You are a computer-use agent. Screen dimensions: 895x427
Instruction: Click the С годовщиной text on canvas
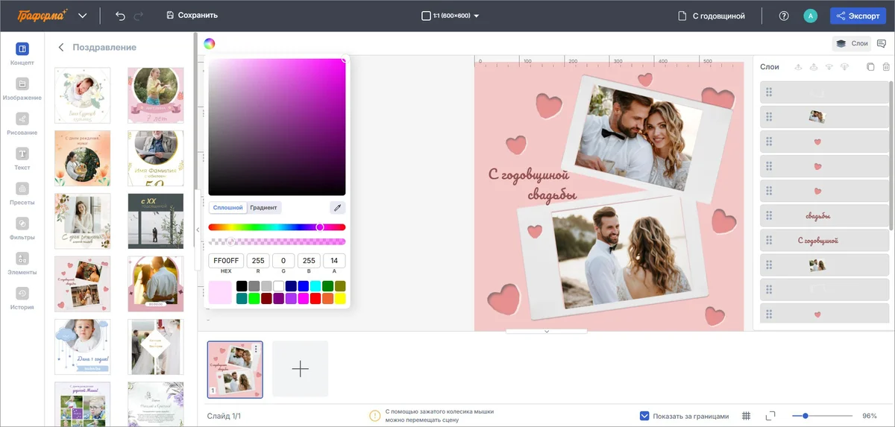coord(529,175)
